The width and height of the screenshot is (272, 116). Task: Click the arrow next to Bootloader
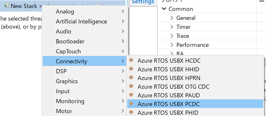click(x=123, y=41)
